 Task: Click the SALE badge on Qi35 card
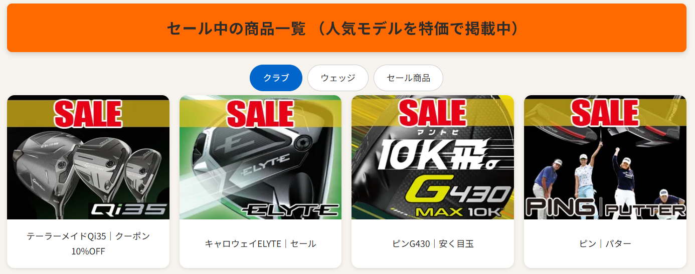point(88,113)
